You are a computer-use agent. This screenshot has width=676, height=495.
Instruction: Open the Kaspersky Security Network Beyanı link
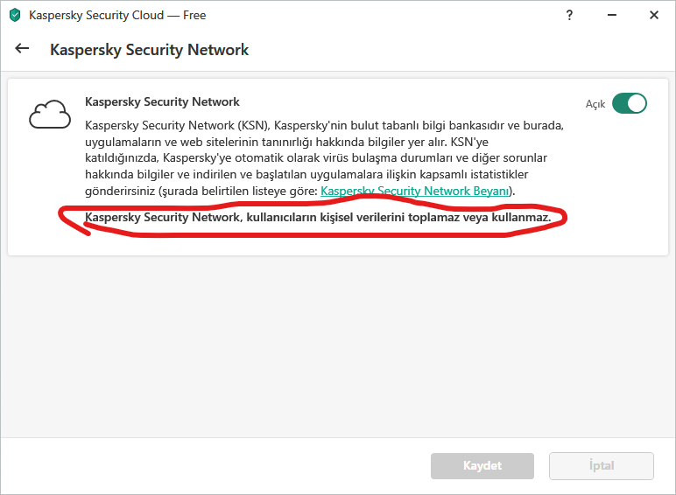click(415, 191)
